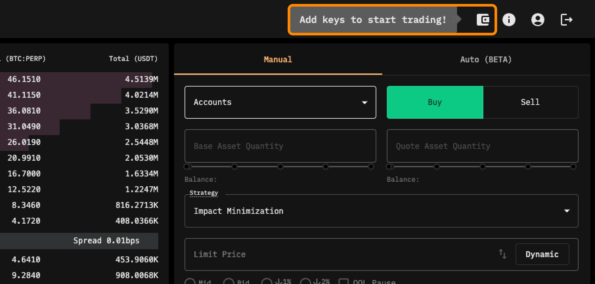
Task: Select the Mid price radio button
Action: [x=190, y=281]
